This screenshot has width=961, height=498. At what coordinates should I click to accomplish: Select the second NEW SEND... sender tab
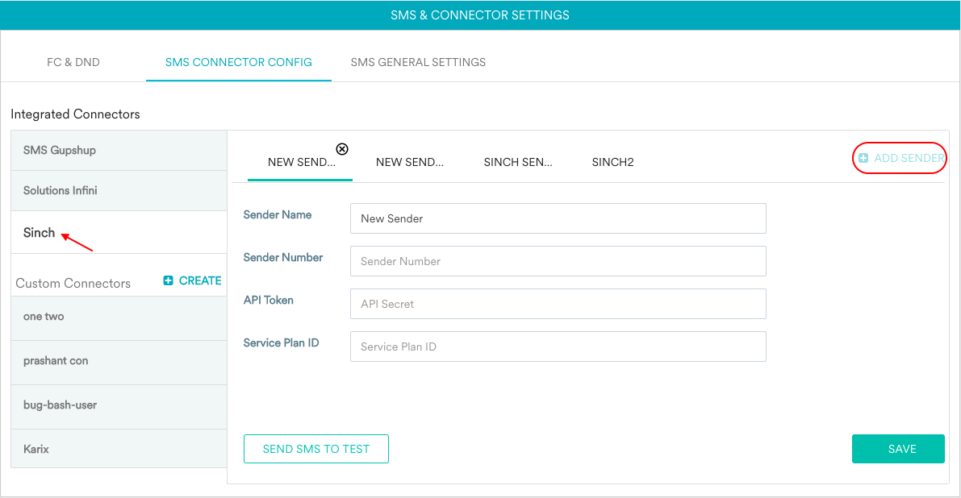(409, 162)
